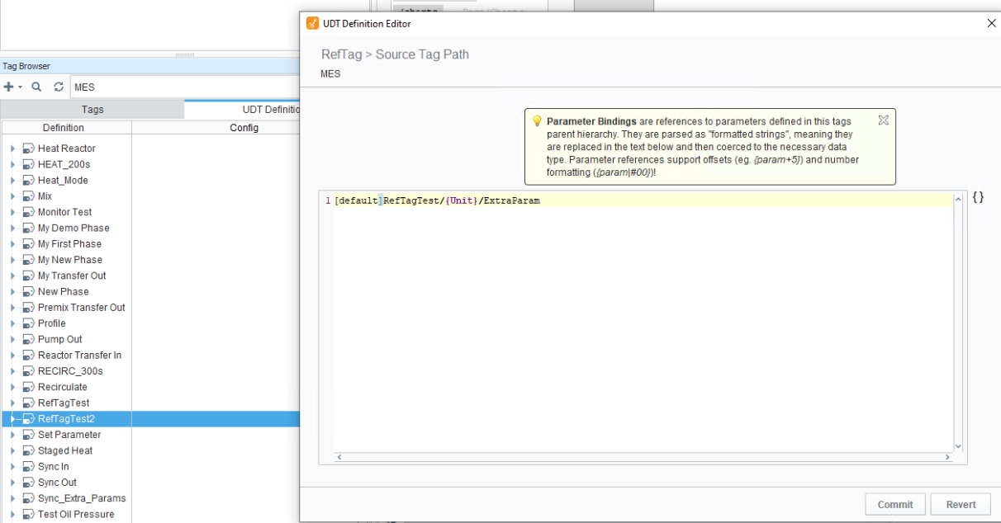Screen dimensions: 1001x523
Task: Expand the Heat Reactor definition
Action: point(12,148)
